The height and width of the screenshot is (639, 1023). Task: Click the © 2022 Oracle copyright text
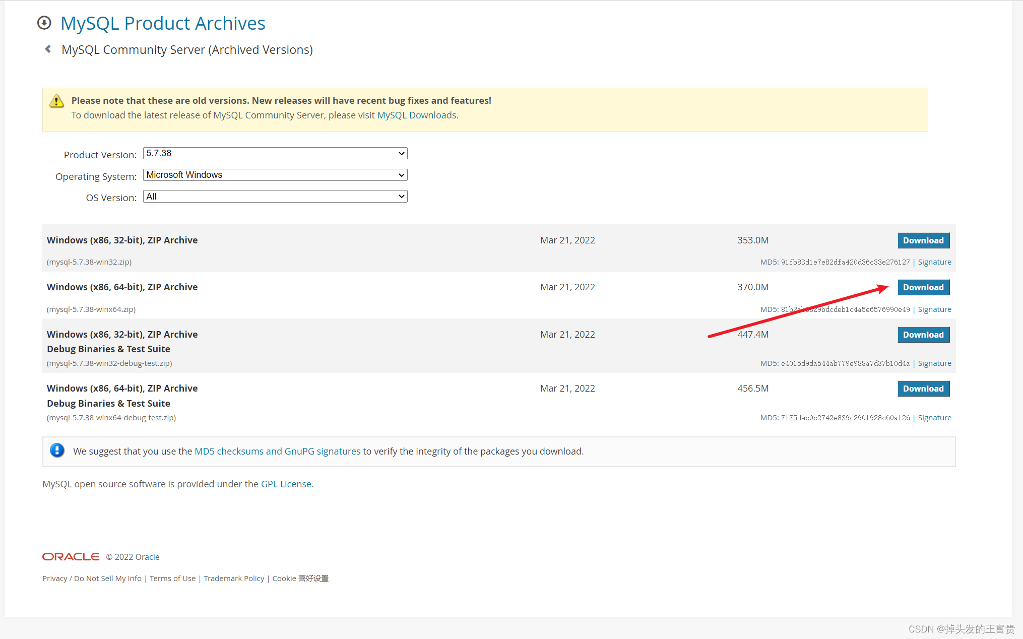click(x=133, y=557)
